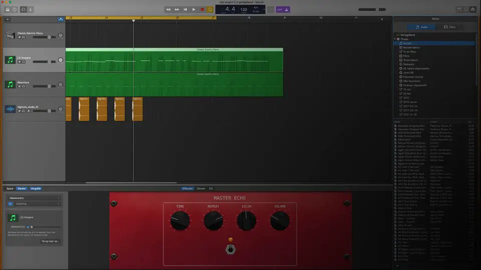Switch to the EQ tab

[x=211, y=188]
